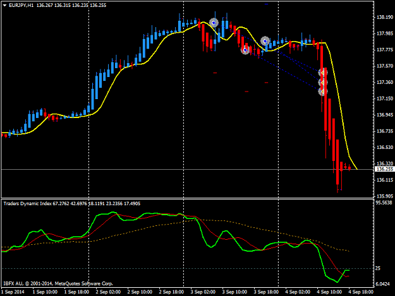Viewport: 395px width, 296px height.
Task: Click the triangle arrow beside EURJPY,H1 title
Action: pos(4,5)
